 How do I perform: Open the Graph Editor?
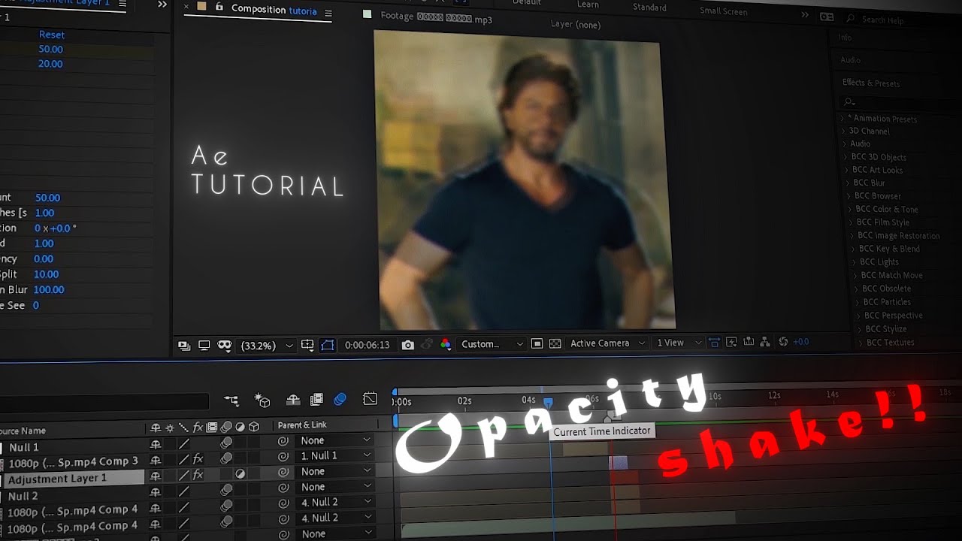(x=370, y=399)
